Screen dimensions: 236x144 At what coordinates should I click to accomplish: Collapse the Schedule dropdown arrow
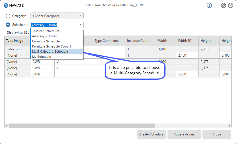[80, 25]
